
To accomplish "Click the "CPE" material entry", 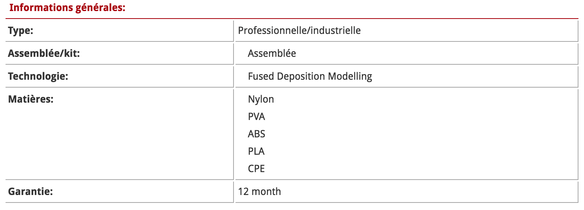I will pyautogui.click(x=256, y=169).
